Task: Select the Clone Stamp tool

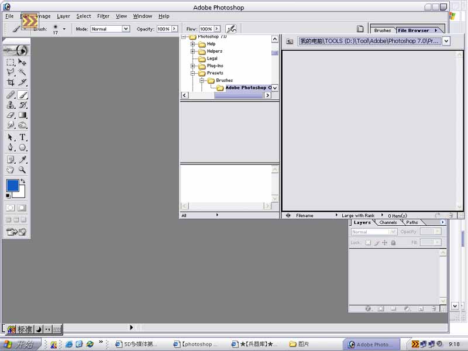Action: 11,105
